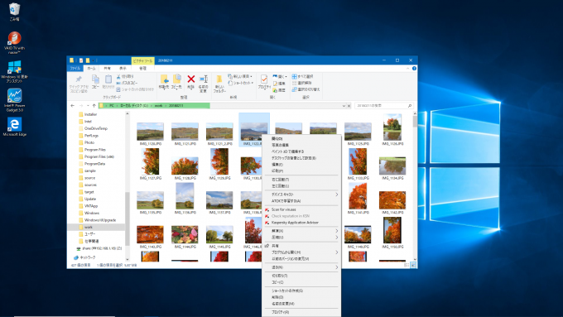
Task: Open the Microsoft Edge desktop icon
Action: (x=14, y=125)
